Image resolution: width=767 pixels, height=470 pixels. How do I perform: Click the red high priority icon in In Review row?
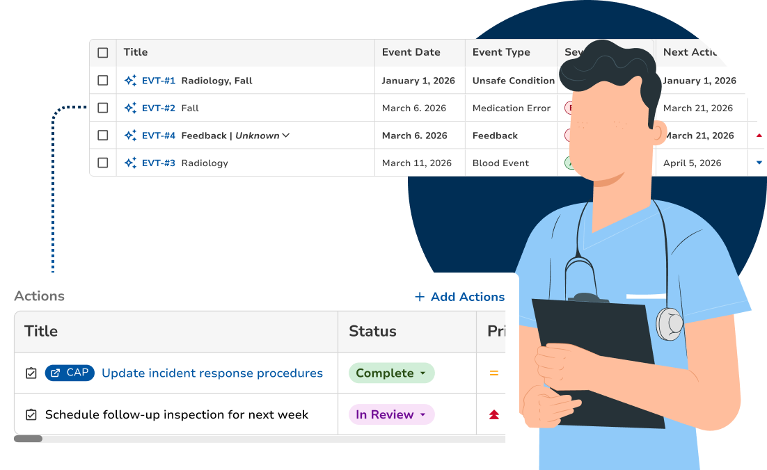[x=494, y=415]
